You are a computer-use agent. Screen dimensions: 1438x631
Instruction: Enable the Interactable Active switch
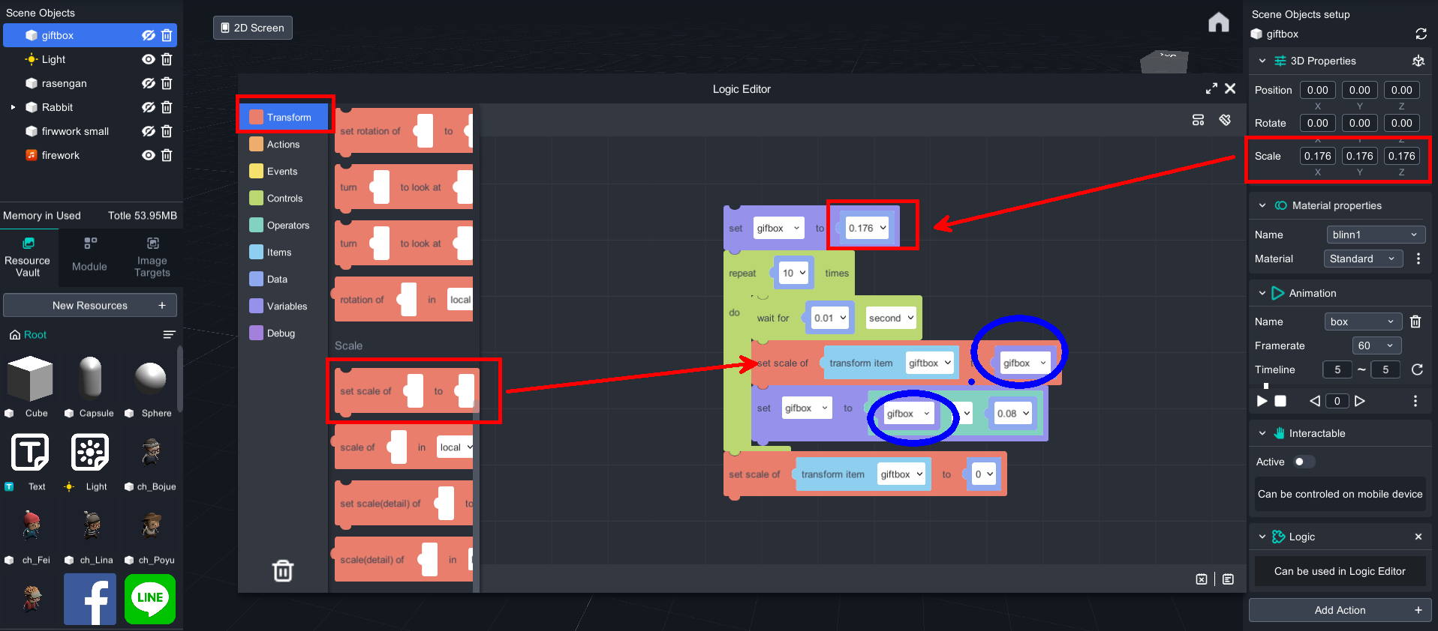(1304, 462)
